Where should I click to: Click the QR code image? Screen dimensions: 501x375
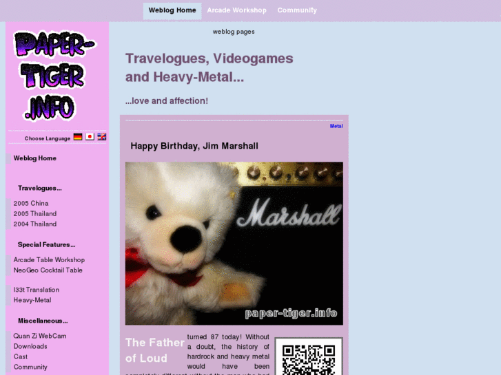point(309,356)
